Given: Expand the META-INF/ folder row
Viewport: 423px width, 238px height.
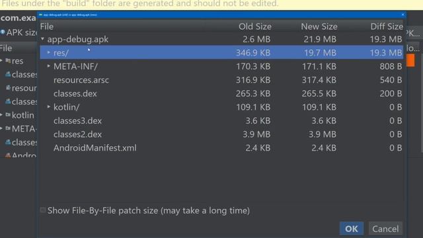Looking at the screenshot, I should point(49,66).
